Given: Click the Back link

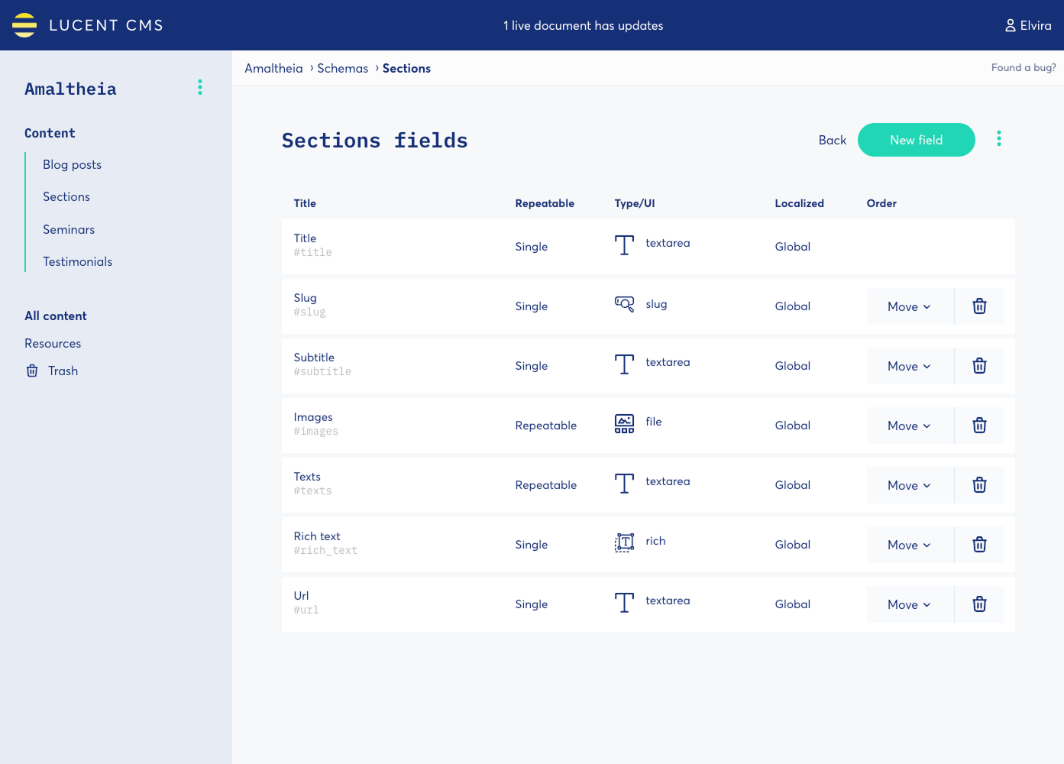Looking at the screenshot, I should click(x=832, y=140).
